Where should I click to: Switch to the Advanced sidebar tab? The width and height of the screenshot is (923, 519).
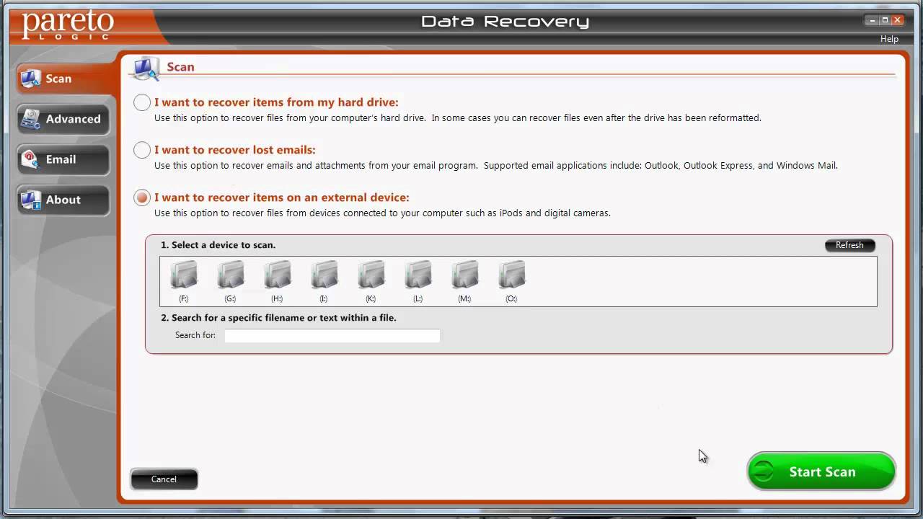point(63,119)
